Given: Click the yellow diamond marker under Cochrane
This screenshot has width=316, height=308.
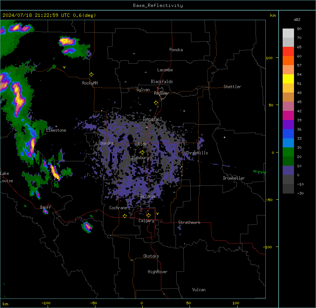Looking at the screenshot, I should [125, 216].
